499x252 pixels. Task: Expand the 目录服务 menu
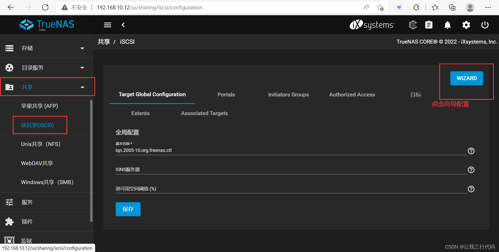pyautogui.click(x=47, y=68)
